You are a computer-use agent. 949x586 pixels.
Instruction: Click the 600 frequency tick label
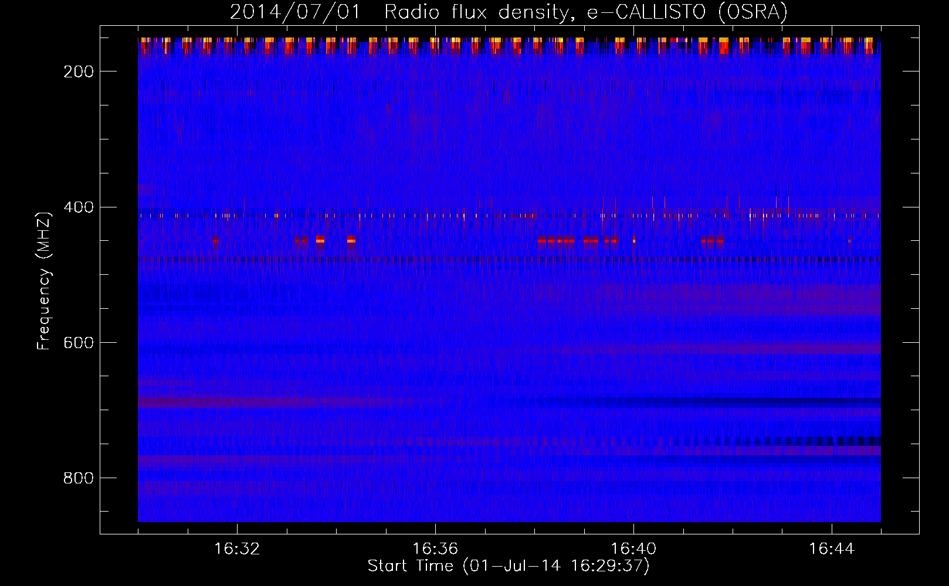(x=79, y=343)
